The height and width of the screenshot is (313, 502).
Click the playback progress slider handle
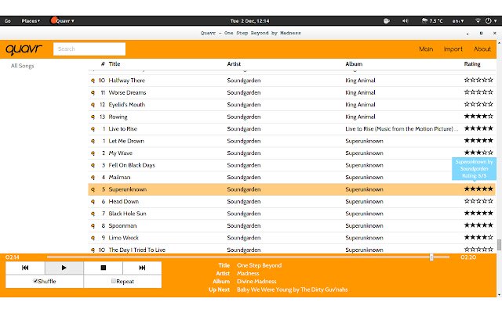pos(431,257)
